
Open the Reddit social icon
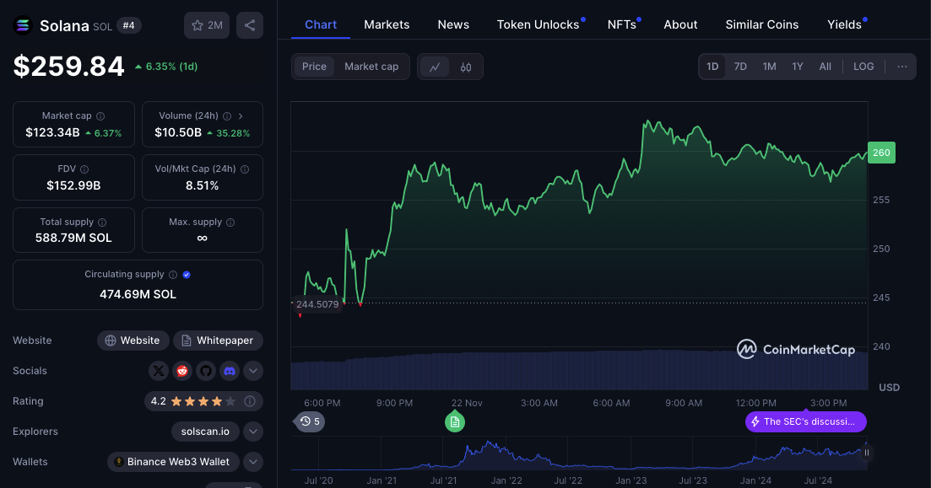coord(182,371)
